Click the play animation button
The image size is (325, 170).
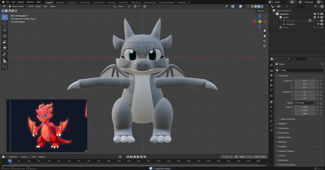[x=138, y=157]
